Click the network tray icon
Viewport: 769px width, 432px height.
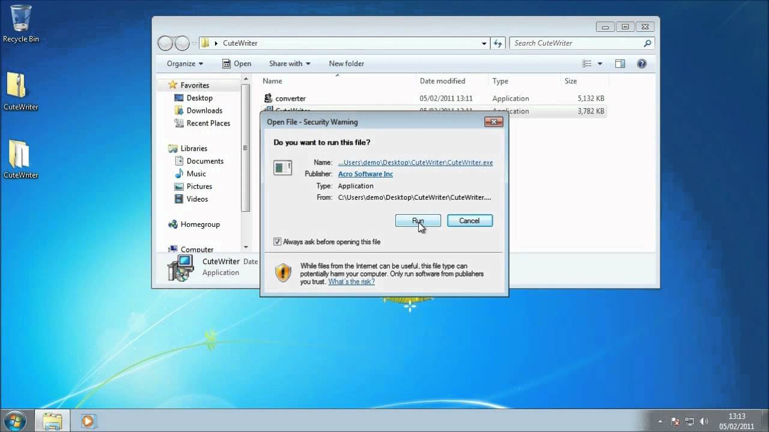tap(690, 421)
